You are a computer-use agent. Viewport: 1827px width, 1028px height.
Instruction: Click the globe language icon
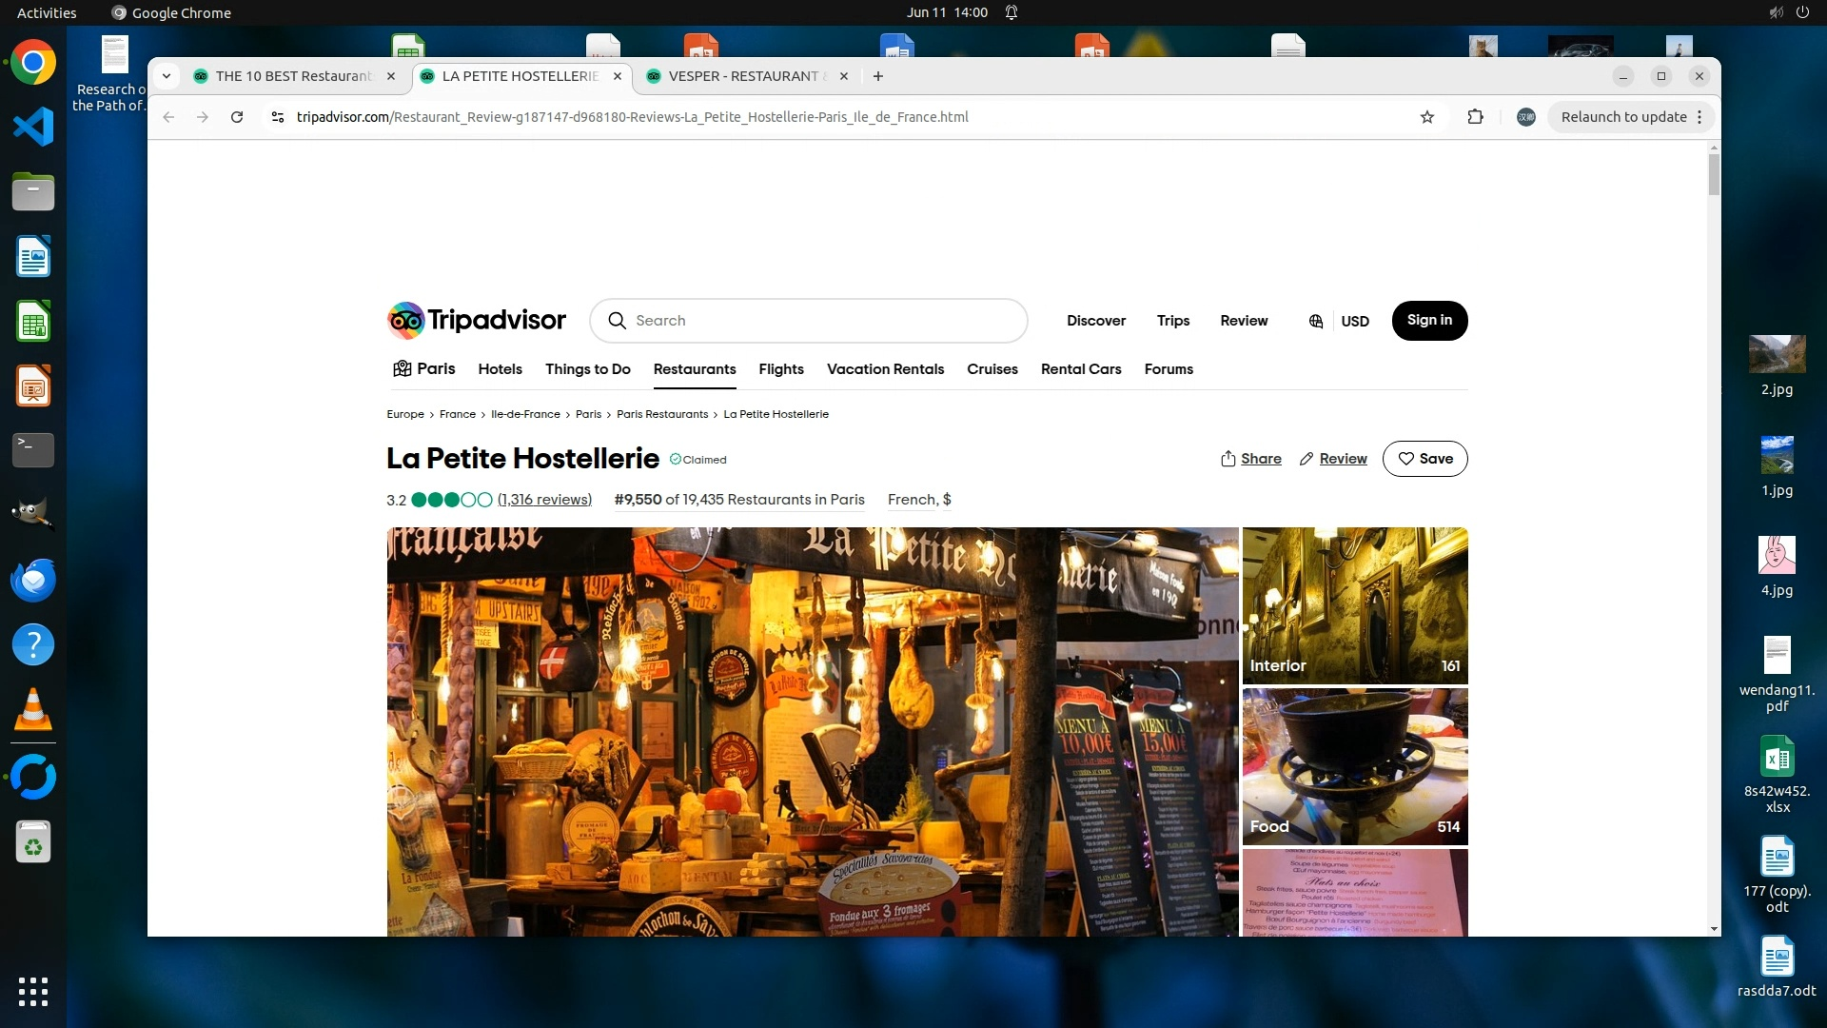[x=1316, y=322]
